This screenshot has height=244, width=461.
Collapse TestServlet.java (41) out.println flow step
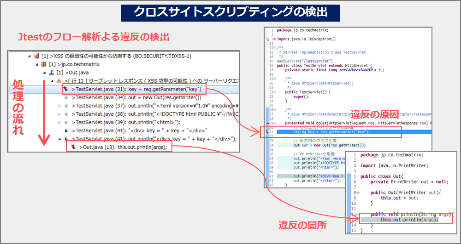tap(59, 139)
